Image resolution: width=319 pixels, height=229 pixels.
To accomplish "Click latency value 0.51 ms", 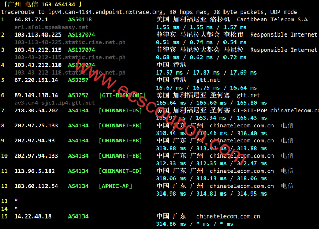I will [168, 42].
